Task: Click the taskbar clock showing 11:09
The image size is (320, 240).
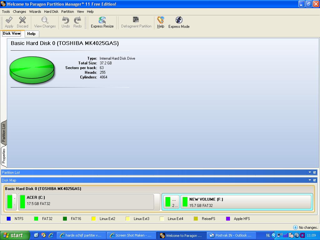Action: 312,236
